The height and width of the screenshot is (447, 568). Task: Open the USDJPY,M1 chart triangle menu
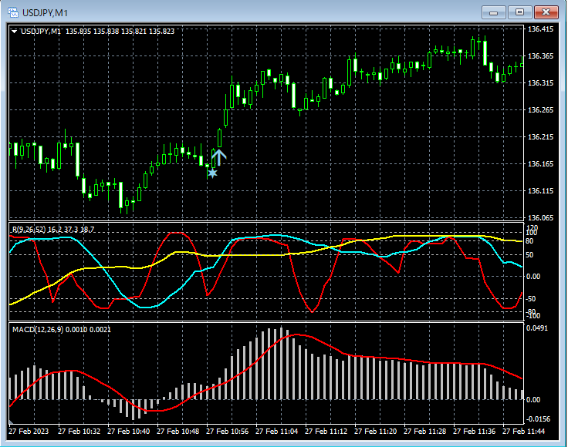point(14,32)
